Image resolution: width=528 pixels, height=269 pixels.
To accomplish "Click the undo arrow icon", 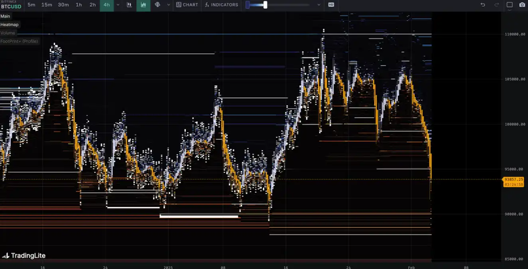I will (x=483, y=5).
